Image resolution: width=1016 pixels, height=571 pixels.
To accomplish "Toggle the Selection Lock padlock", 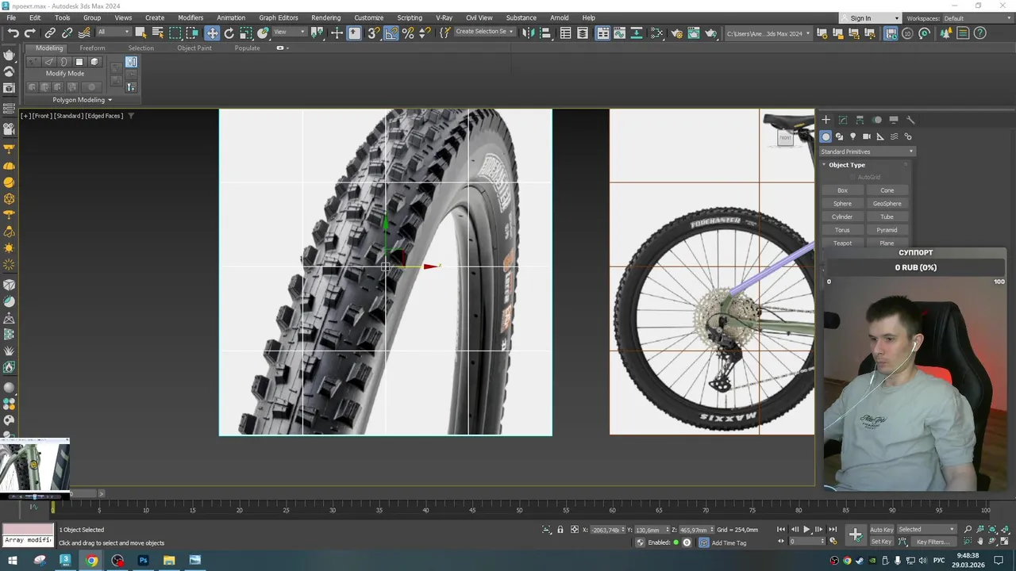I will click(560, 530).
